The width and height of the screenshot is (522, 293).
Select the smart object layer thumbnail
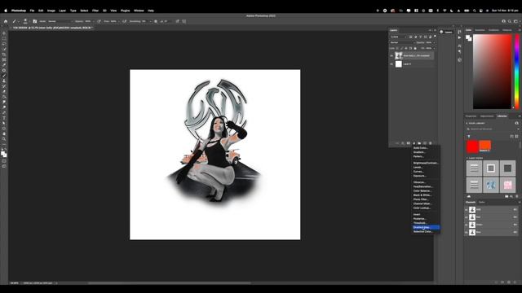tap(399, 56)
